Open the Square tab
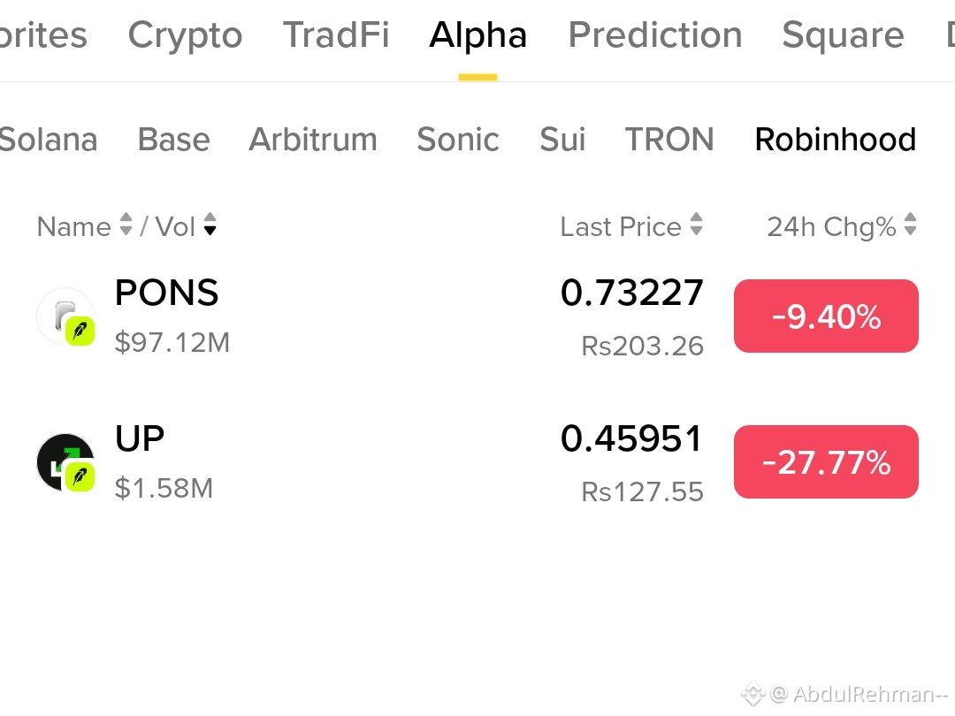 tap(843, 35)
